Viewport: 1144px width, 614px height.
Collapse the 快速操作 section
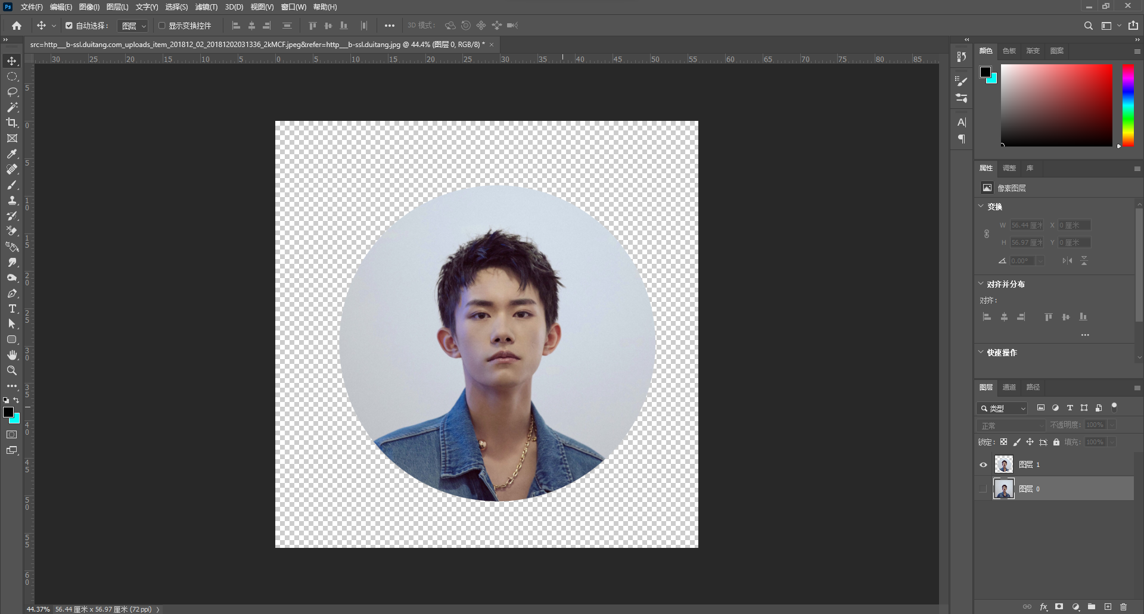981,352
